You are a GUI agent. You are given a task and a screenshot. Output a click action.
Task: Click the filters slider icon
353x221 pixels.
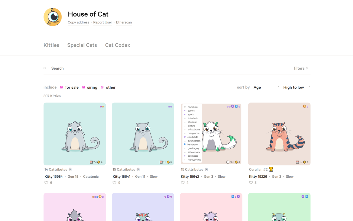click(x=307, y=68)
